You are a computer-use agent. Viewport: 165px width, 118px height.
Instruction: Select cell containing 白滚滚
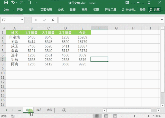click(14, 37)
